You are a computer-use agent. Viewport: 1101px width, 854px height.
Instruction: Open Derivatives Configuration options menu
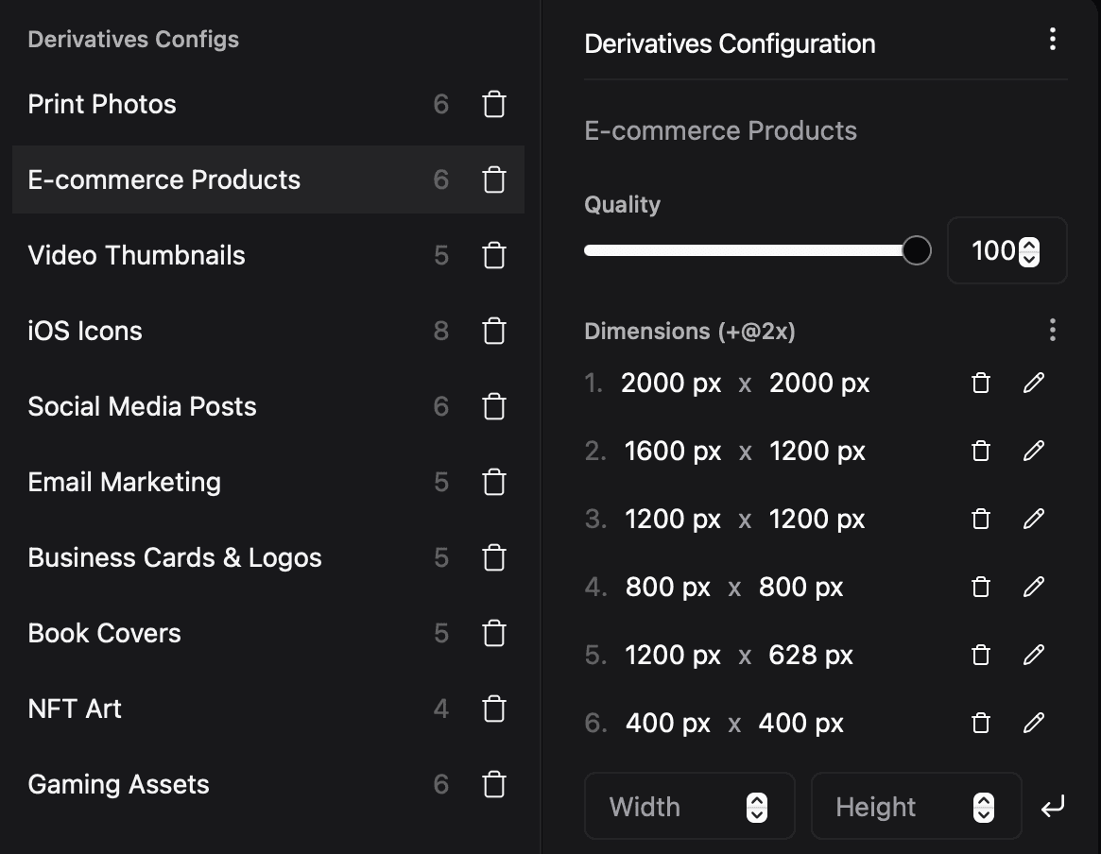click(x=1052, y=40)
